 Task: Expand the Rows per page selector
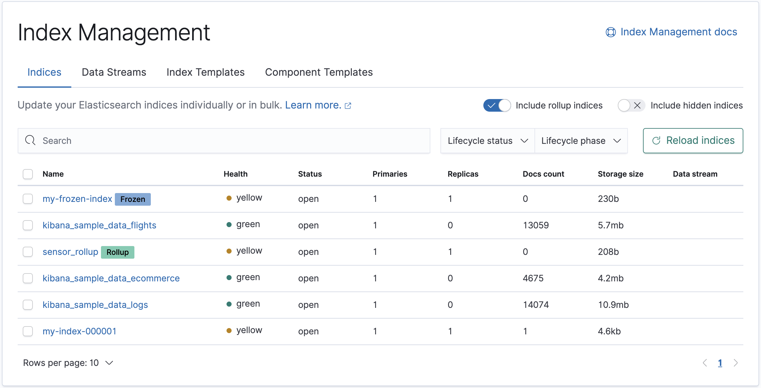[x=67, y=362]
